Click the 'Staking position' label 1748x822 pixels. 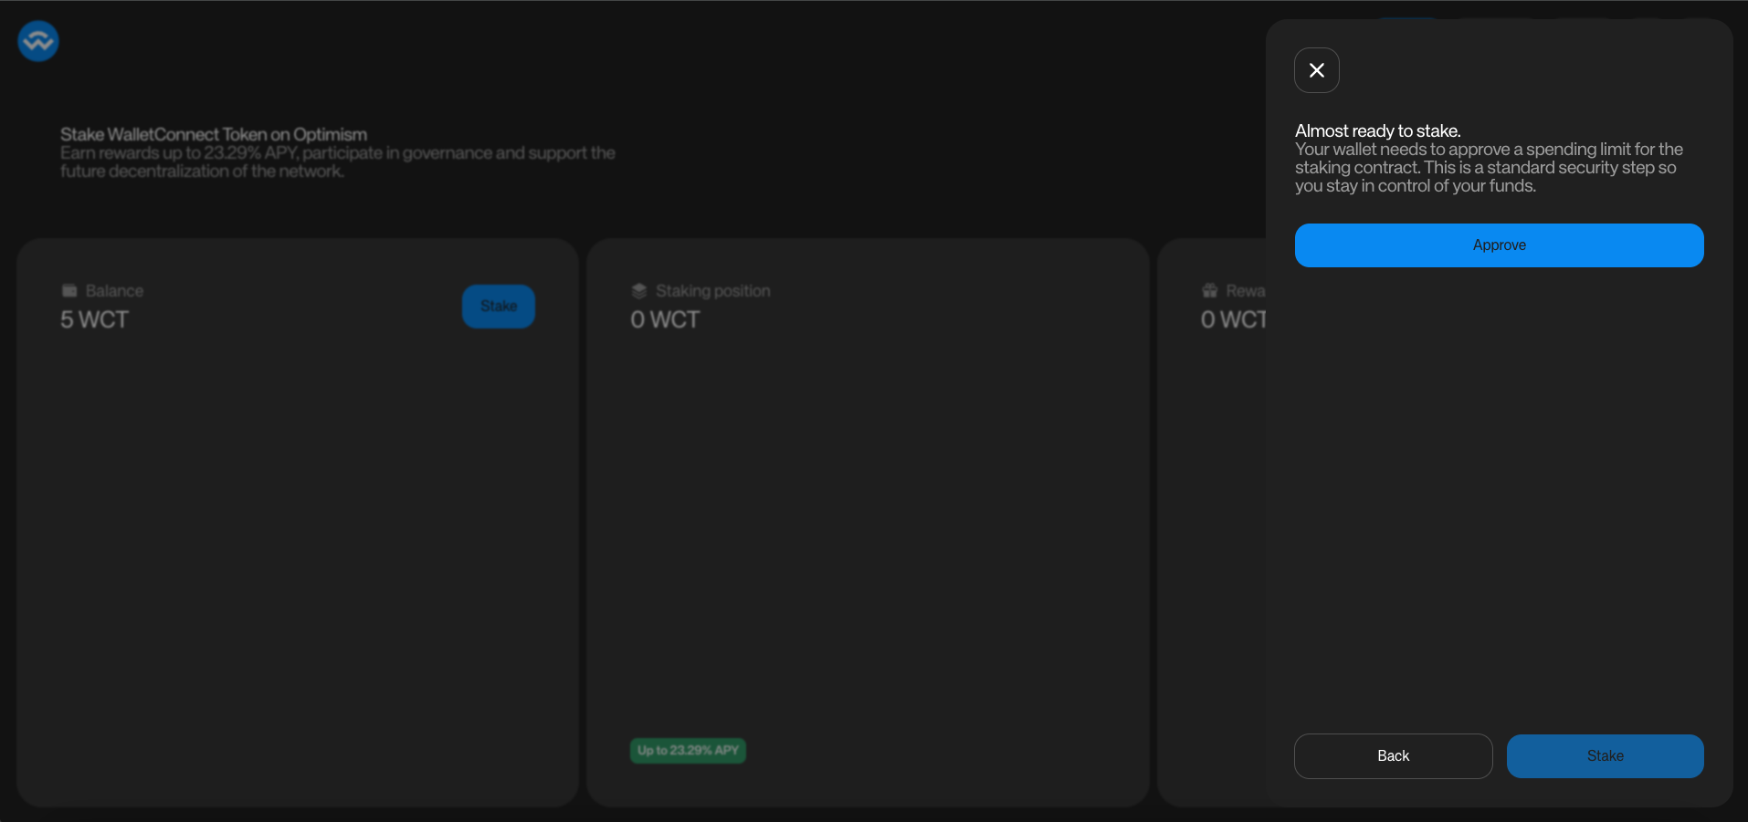[713, 291]
